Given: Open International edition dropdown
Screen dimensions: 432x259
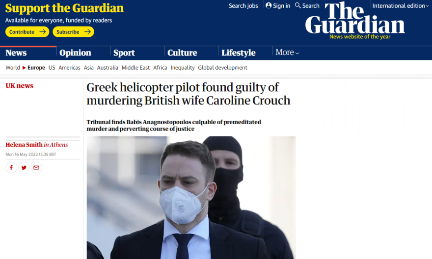Looking at the screenshot, I should tap(401, 6).
